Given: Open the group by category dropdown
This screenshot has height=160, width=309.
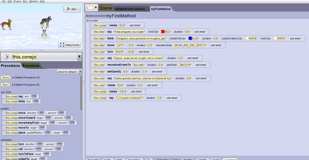Looking at the screenshot, I should tap(69, 72).
